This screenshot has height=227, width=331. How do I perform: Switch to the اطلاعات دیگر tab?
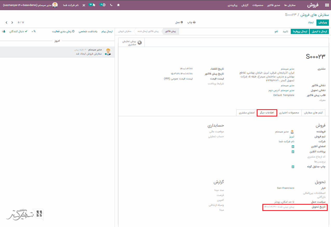[x=267, y=113]
